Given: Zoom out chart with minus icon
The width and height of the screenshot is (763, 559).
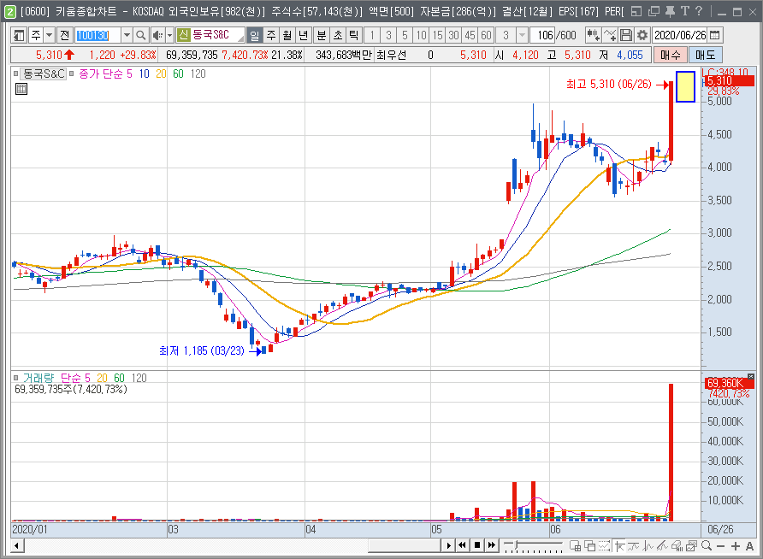Looking at the screenshot, I should point(721,546).
